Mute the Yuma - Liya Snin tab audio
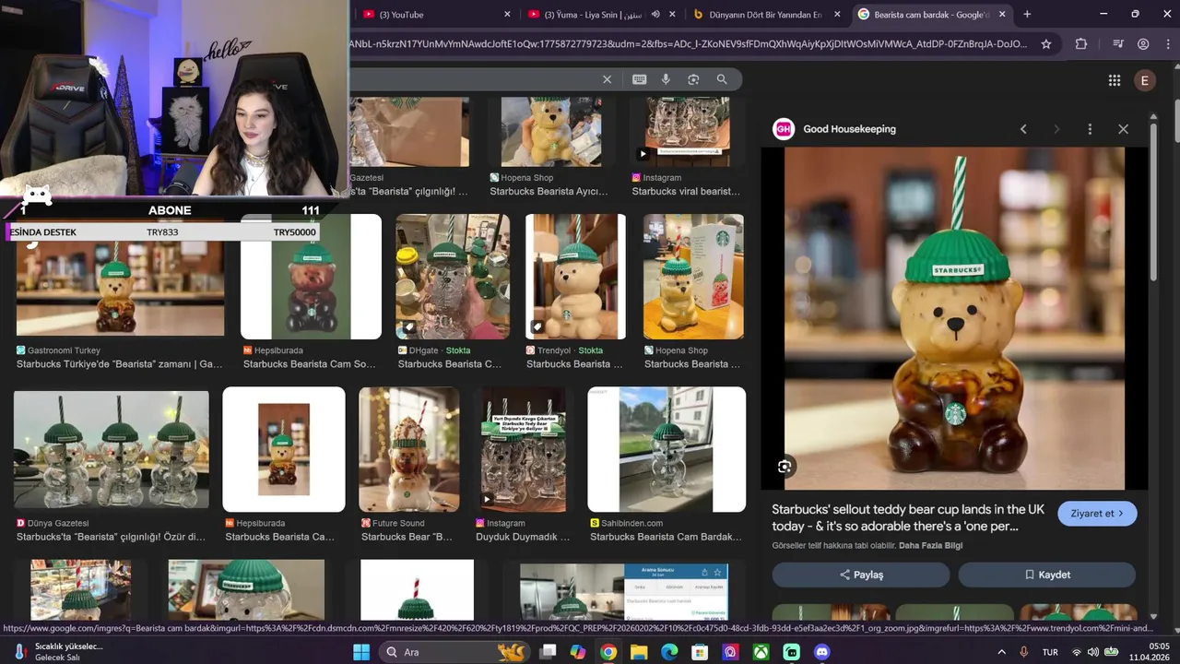 [x=655, y=15]
